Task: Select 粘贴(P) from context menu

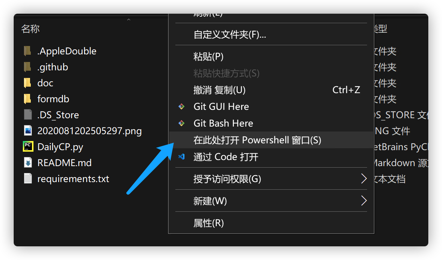Action: click(x=208, y=57)
